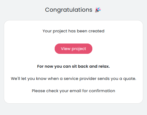This screenshot has width=147, height=115.
Task: Click the words 'For now' in bold line
Action: 45,66
